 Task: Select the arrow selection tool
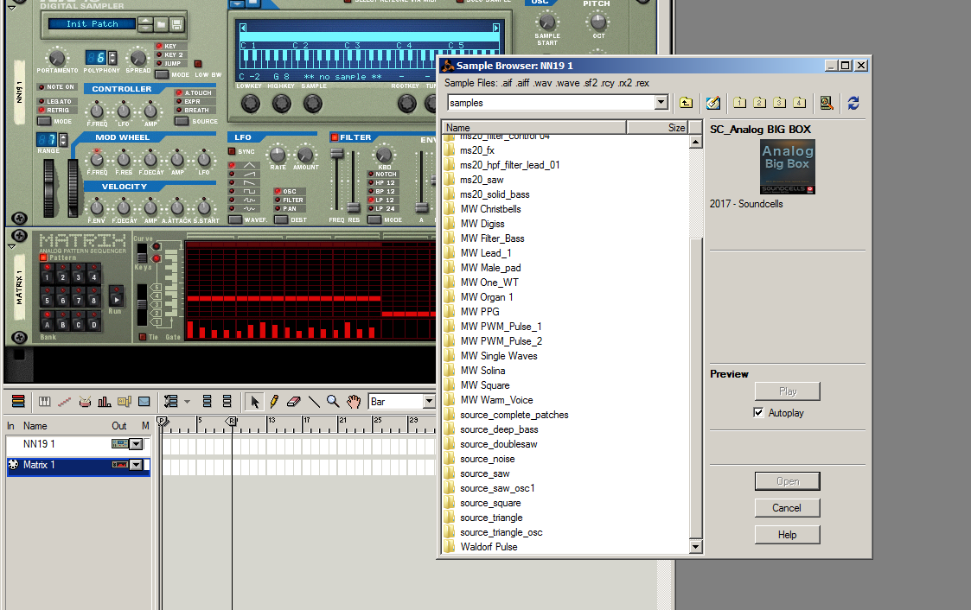[x=254, y=402]
